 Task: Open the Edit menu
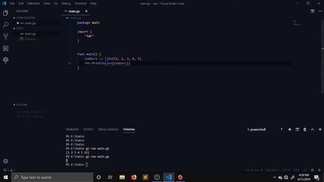[x=21, y=4]
